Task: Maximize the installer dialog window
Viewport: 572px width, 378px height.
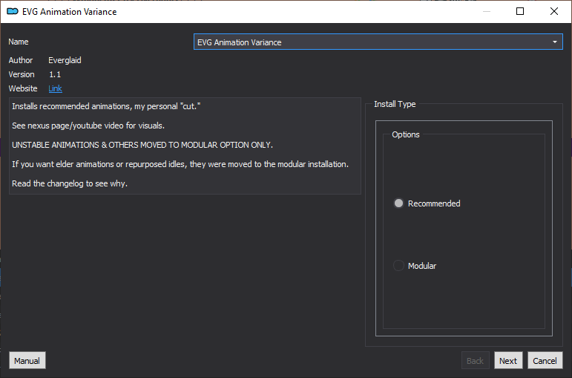Action: pyautogui.click(x=520, y=12)
